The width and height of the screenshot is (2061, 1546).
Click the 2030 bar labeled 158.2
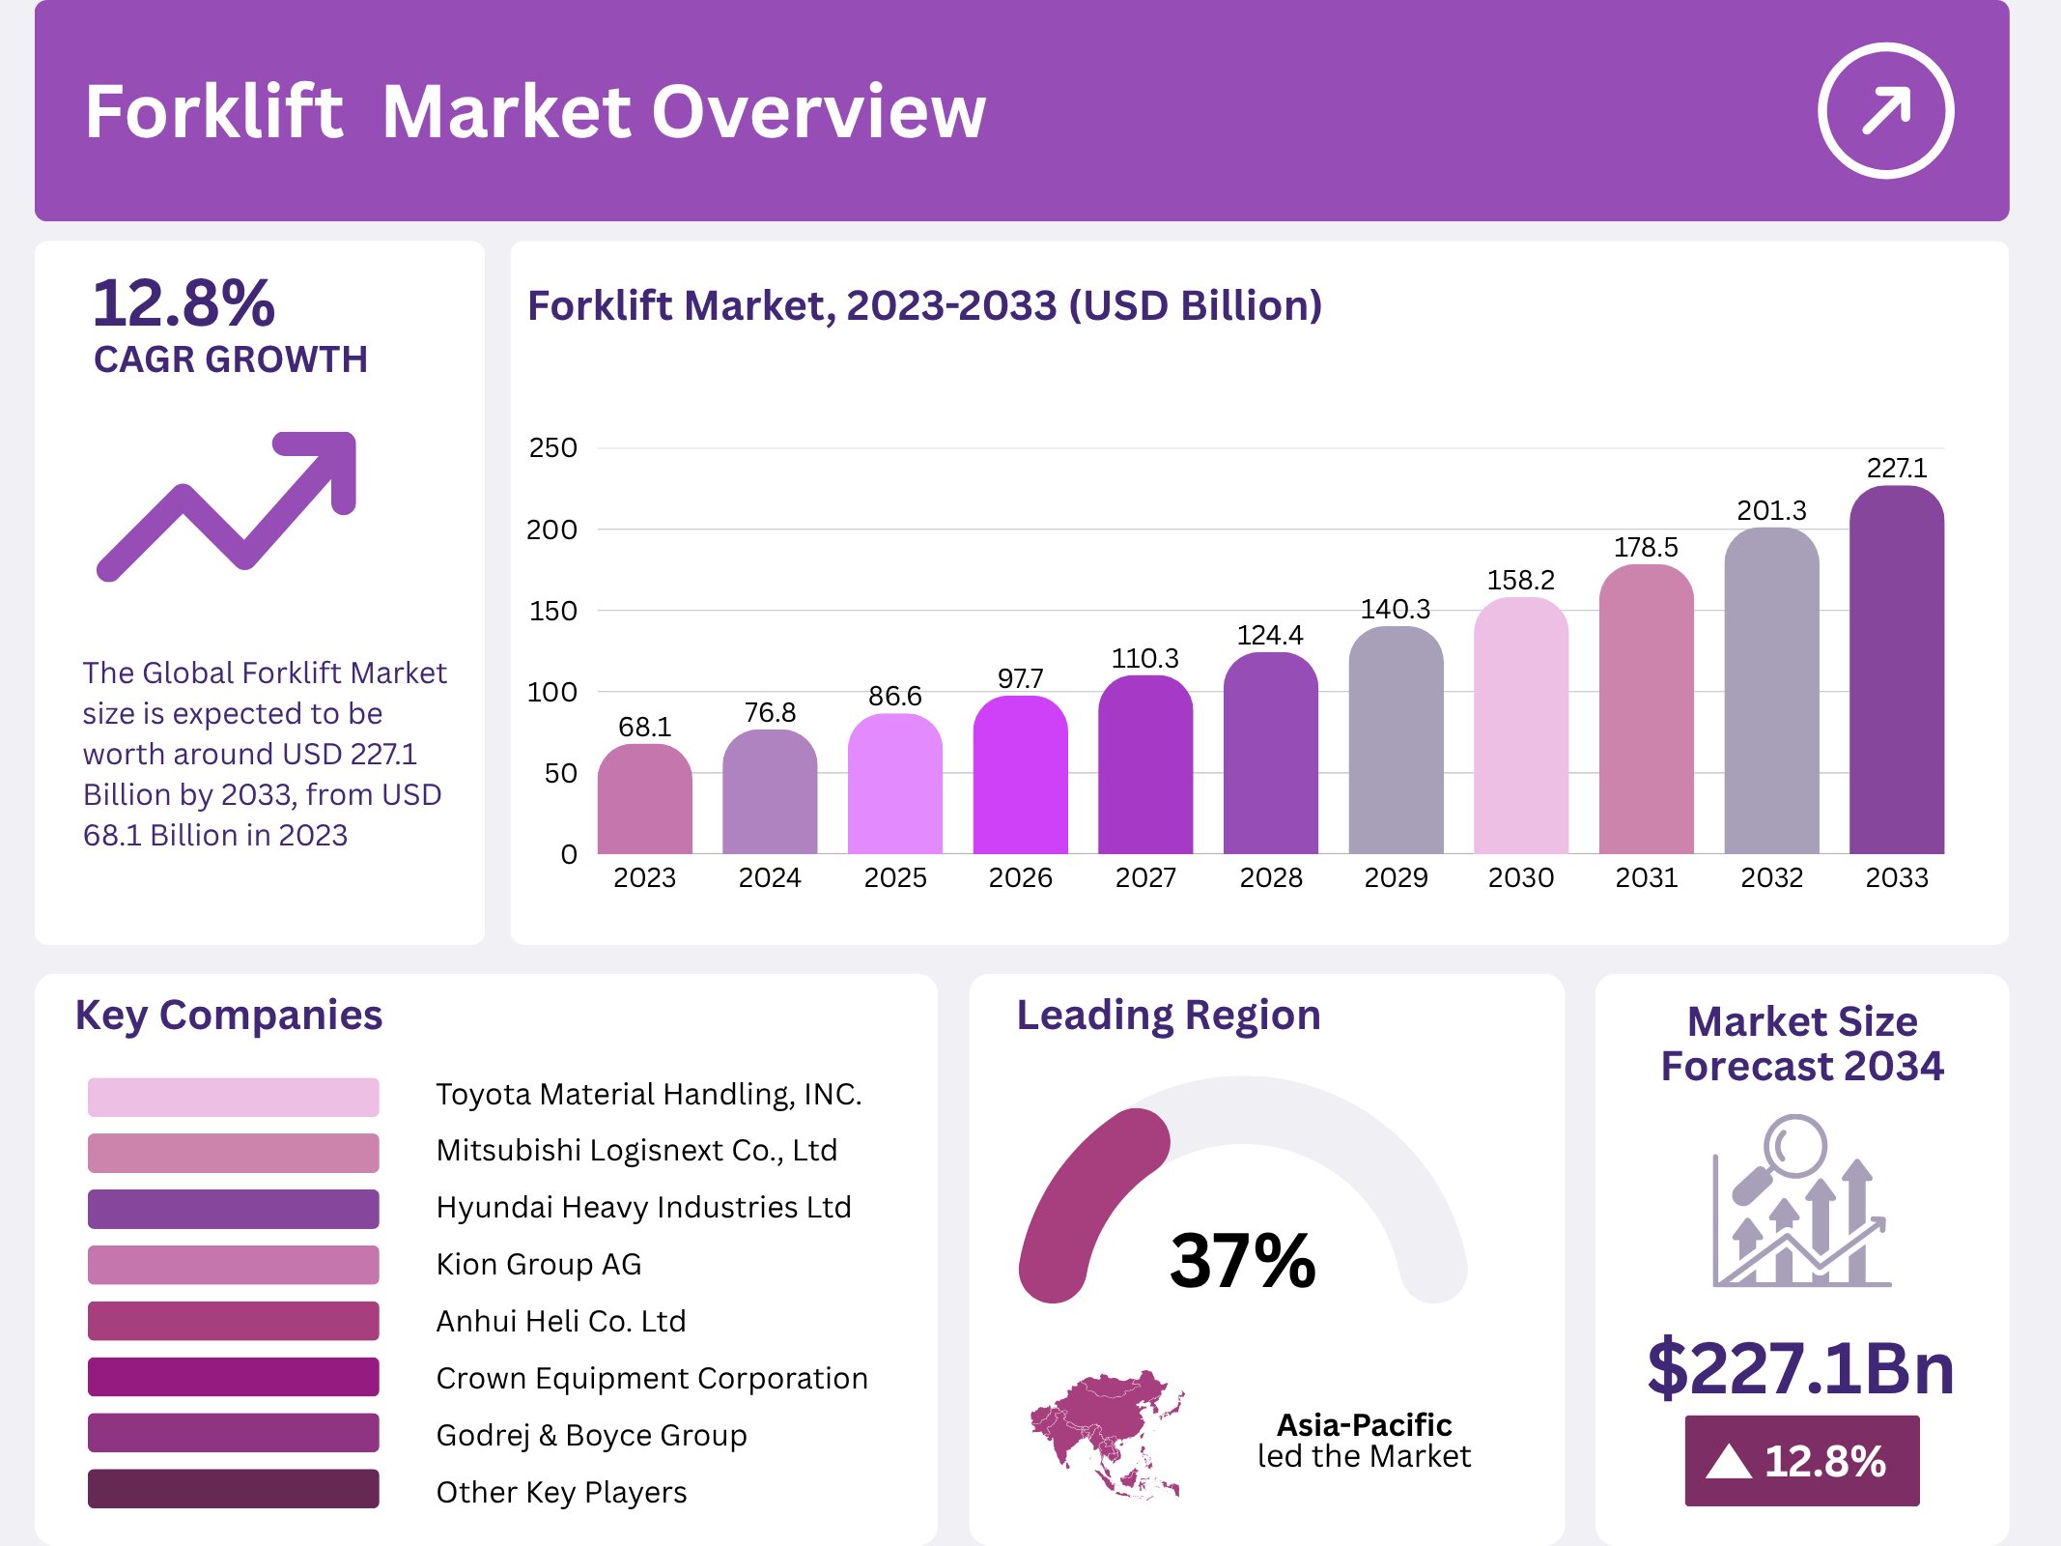[x=1520, y=727]
